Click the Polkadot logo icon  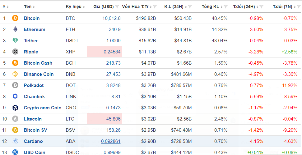pyautogui.click(x=15, y=85)
